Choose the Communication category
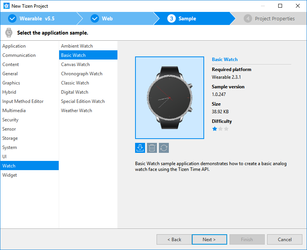This screenshot has height=250, width=307. 19,55
